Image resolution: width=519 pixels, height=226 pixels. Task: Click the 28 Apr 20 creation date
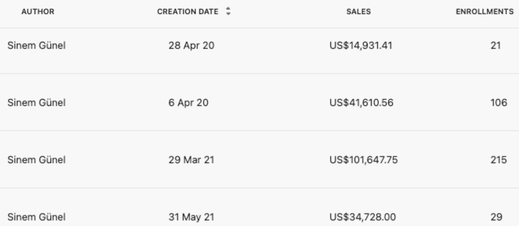[191, 46]
